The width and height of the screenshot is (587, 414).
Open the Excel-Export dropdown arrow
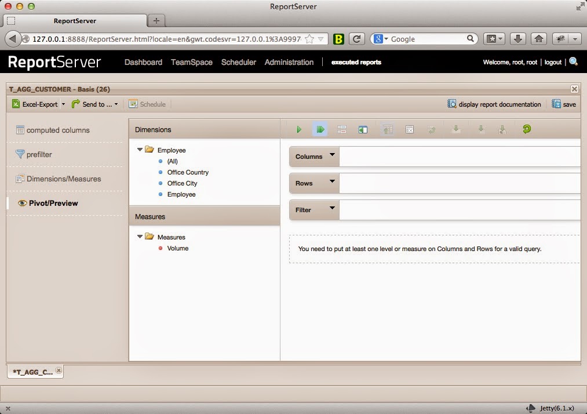[x=63, y=104]
